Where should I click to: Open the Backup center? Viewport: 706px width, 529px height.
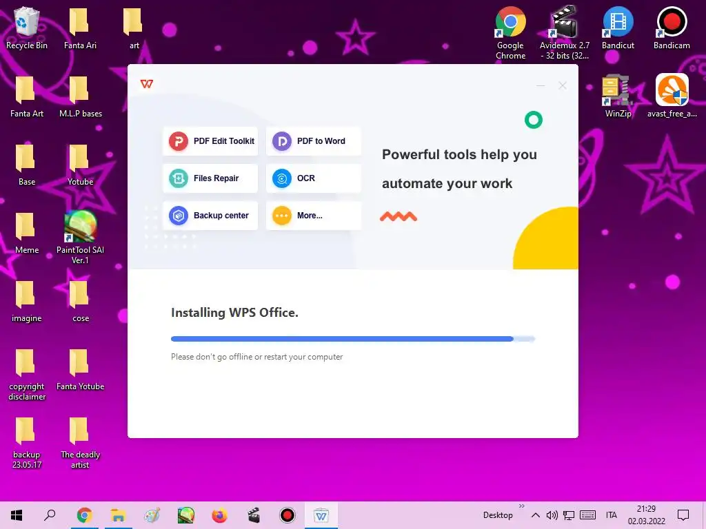tap(210, 216)
